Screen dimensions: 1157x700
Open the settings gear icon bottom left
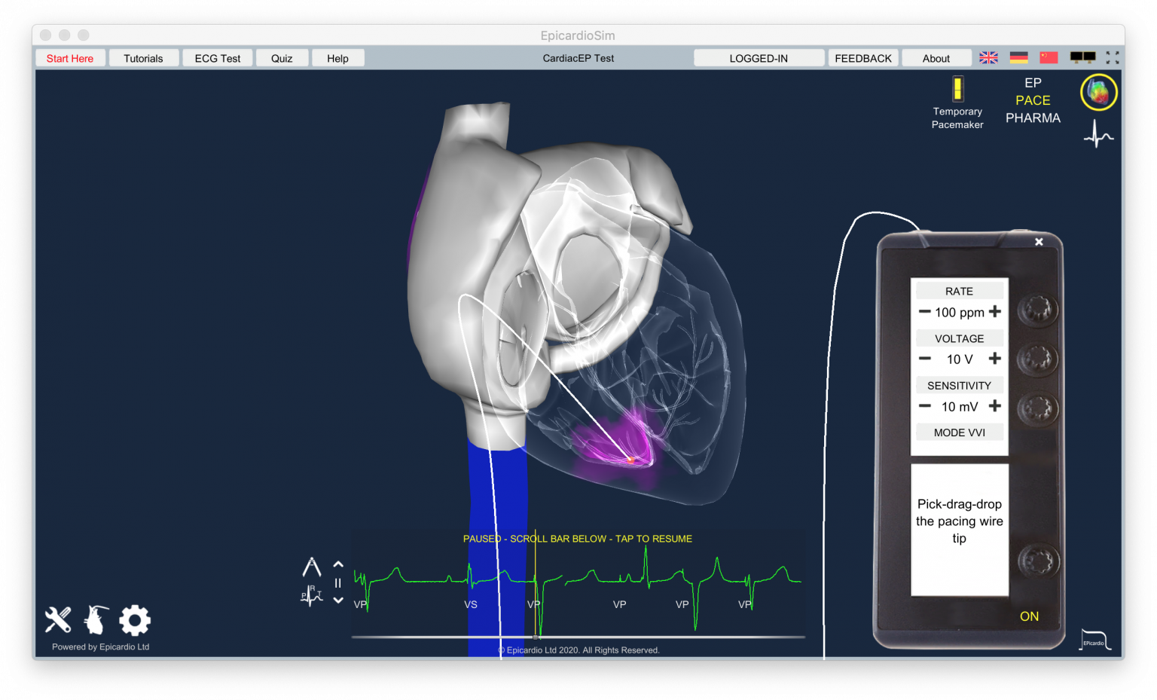(134, 619)
